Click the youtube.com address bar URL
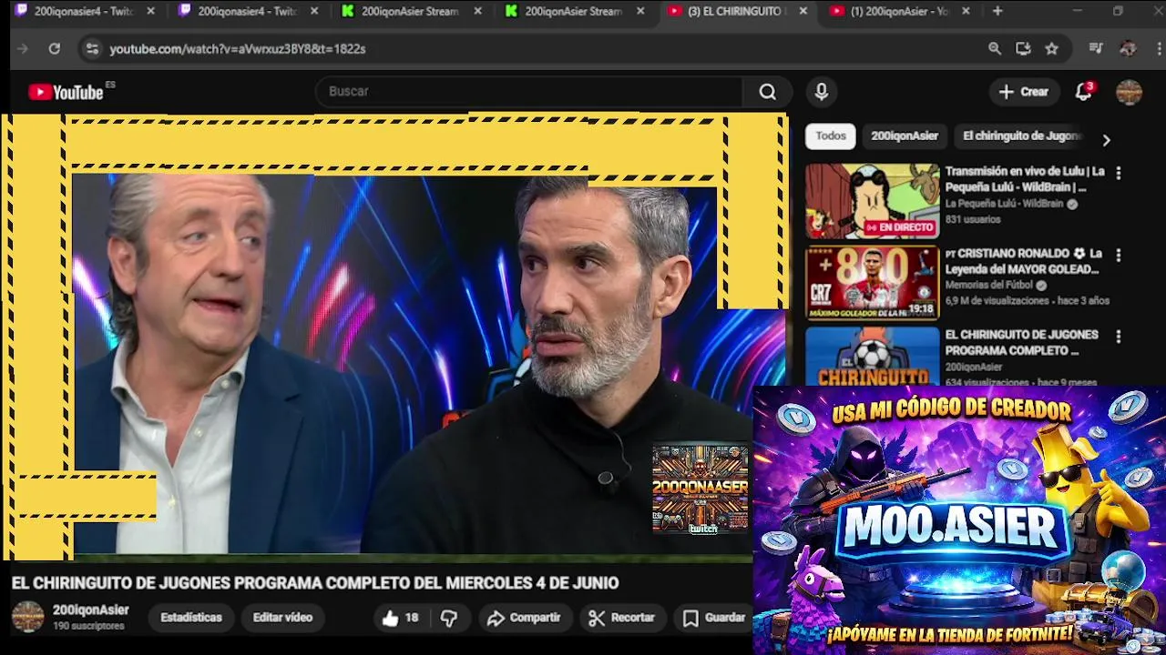1166x655 pixels. (x=238, y=49)
